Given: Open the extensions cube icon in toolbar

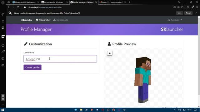Looking at the screenshot, I should click(x=188, y=7).
